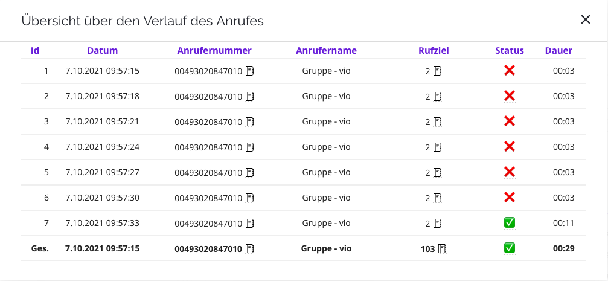Click the Id column header
Image resolution: width=608 pixels, height=281 pixels.
point(35,50)
